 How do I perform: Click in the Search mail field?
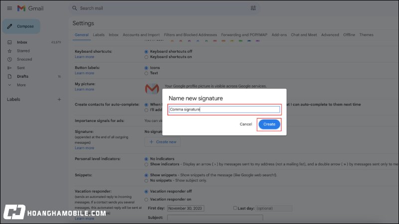(x=163, y=8)
